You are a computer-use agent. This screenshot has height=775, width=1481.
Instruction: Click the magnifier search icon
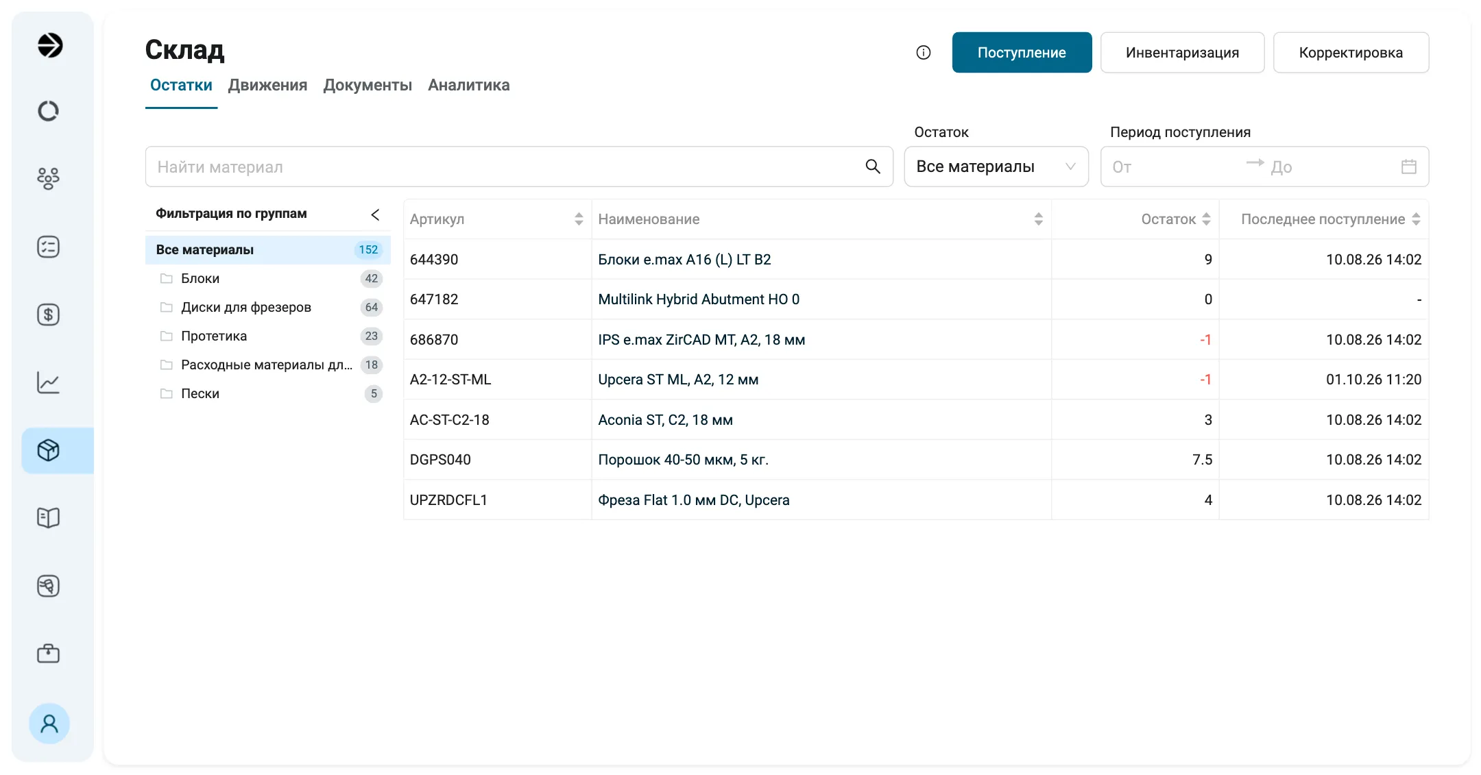pos(873,167)
